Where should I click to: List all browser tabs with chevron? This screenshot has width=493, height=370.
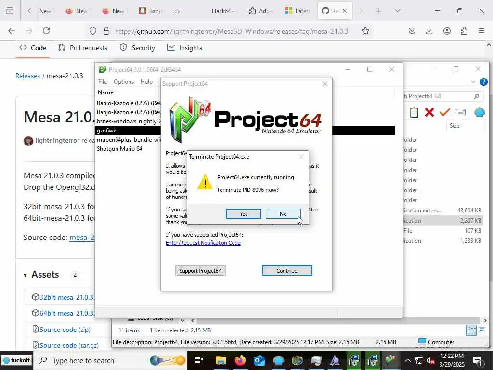[397, 11]
